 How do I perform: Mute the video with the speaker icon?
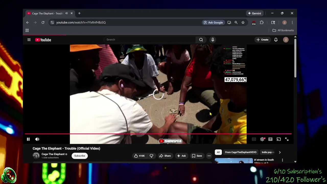(37, 139)
